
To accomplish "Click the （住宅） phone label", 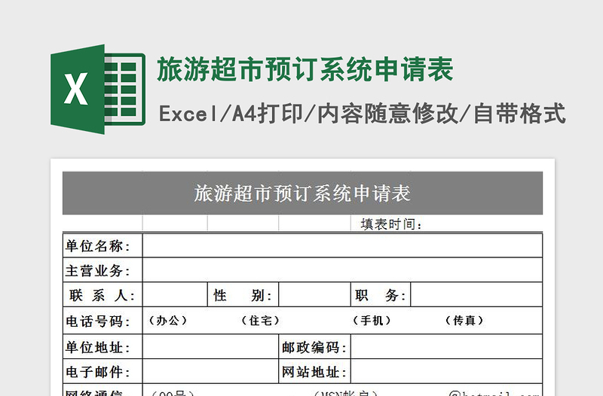I will tap(260, 320).
